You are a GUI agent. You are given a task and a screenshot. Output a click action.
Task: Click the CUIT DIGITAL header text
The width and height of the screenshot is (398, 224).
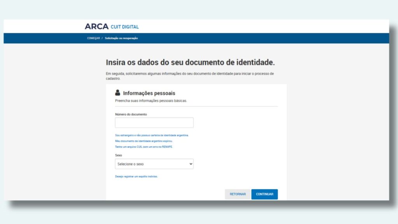pyautogui.click(x=125, y=27)
